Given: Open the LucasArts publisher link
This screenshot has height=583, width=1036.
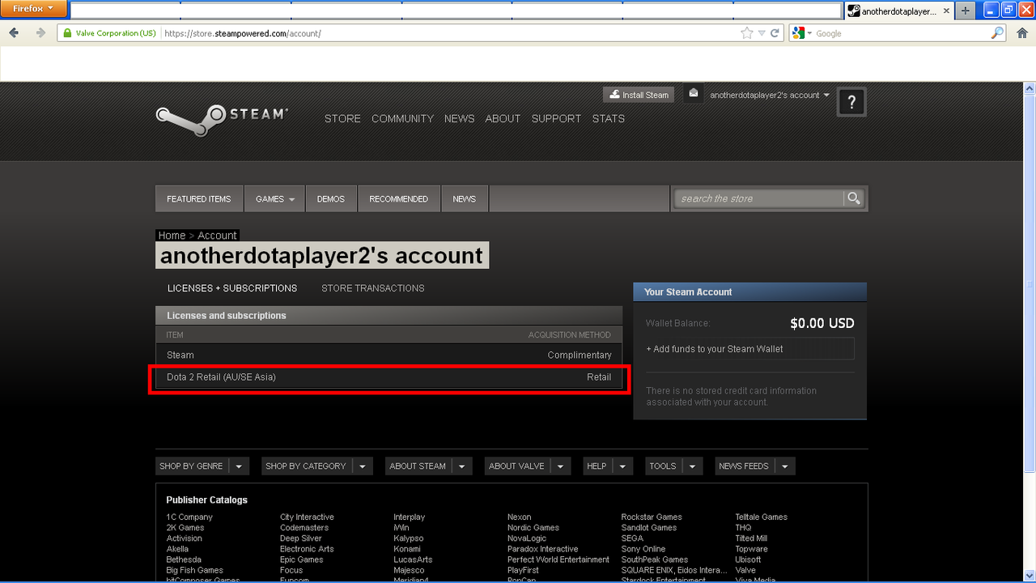Looking at the screenshot, I should 413,560.
